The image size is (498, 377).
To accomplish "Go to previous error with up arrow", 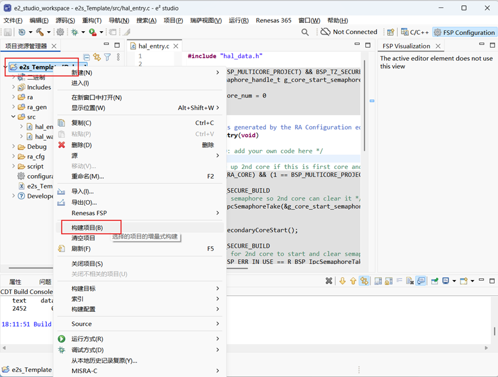I will pos(353,281).
